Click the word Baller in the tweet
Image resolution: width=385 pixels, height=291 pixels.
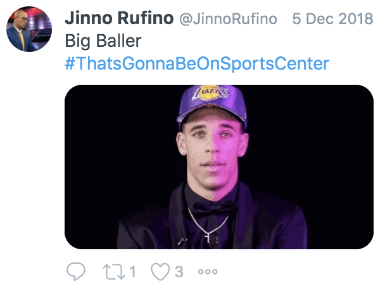point(119,42)
